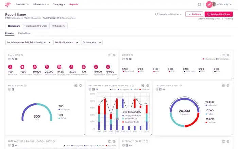Viewport: 238px width, 149px height.
Task: Open filter sliders in Reach Split card
Action: (x=76, y=85)
